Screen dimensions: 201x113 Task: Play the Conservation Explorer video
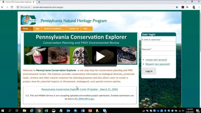pyautogui.click(x=100, y=56)
